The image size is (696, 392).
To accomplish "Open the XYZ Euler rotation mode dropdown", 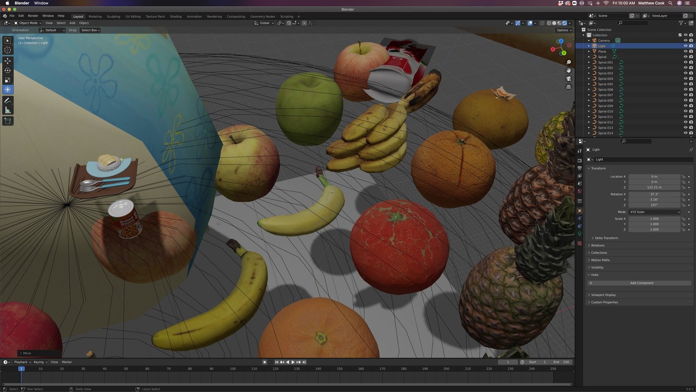I will [x=654, y=212].
